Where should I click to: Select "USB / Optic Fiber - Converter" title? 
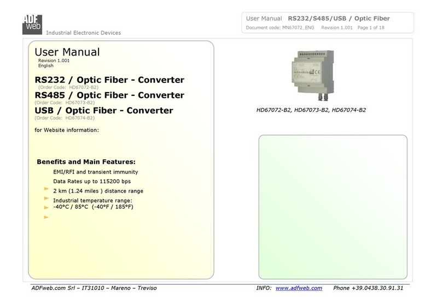click(x=104, y=110)
